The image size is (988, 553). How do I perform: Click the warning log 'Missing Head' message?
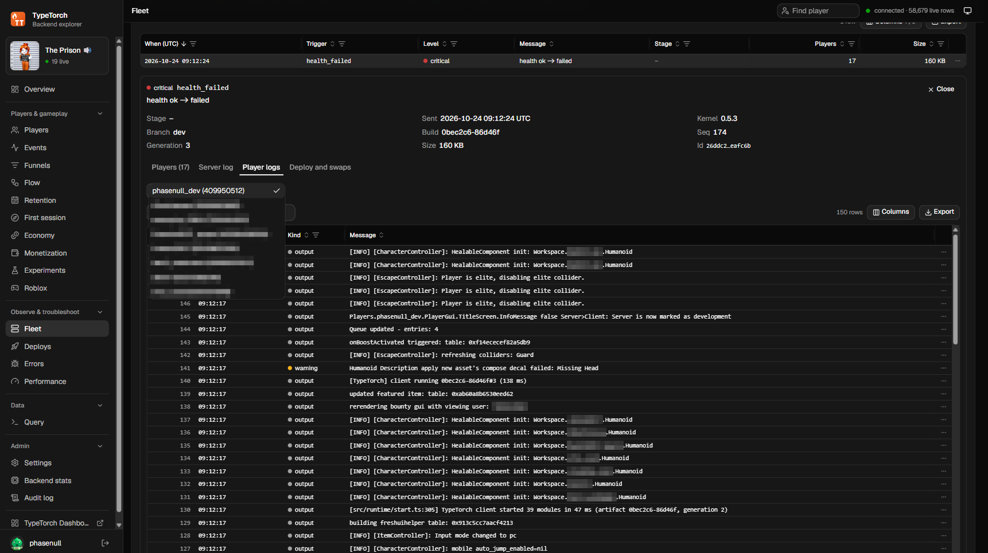tap(473, 368)
